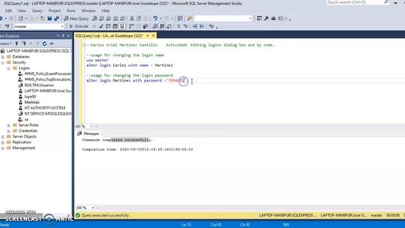
Task: Expand the Credentials folder
Action: click(8, 131)
